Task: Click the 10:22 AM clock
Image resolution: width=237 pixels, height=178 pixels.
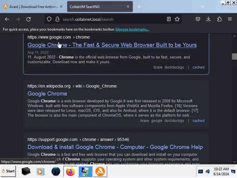Action: 221,169
